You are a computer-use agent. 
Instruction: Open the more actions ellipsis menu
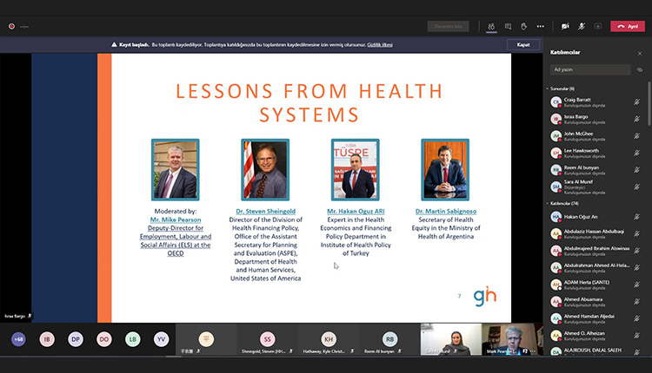(x=540, y=26)
